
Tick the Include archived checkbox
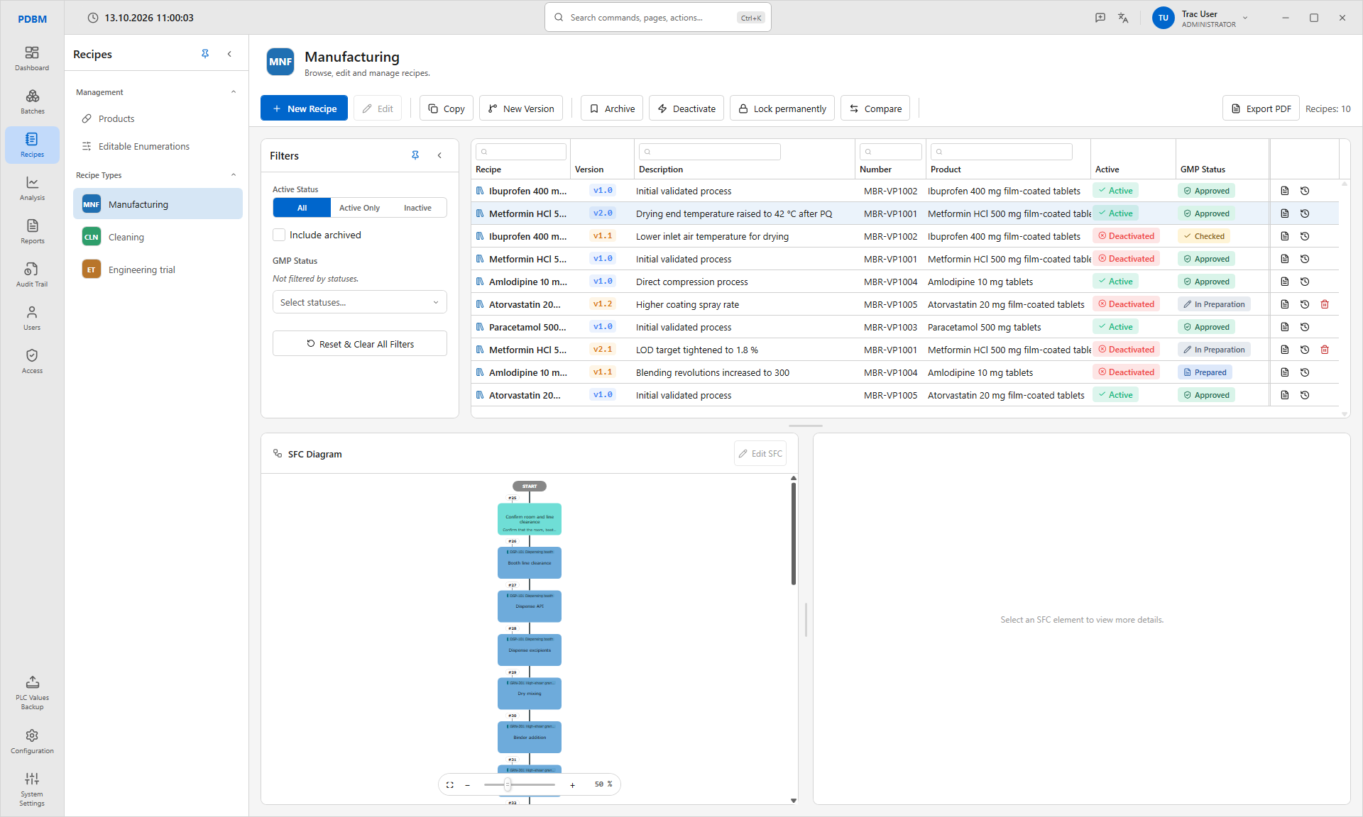pyautogui.click(x=279, y=235)
